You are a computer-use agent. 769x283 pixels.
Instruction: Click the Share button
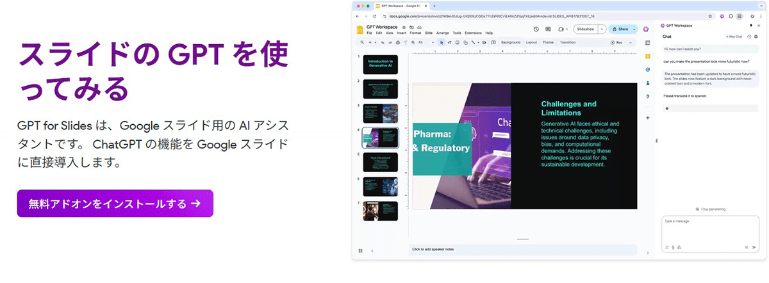pyautogui.click(x=619, y=29)
